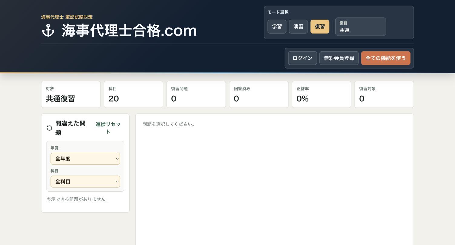Viewport: 455px width, 245px height.
Task: Expand the 全科目 subject dropdown
Action: (85, 182)
